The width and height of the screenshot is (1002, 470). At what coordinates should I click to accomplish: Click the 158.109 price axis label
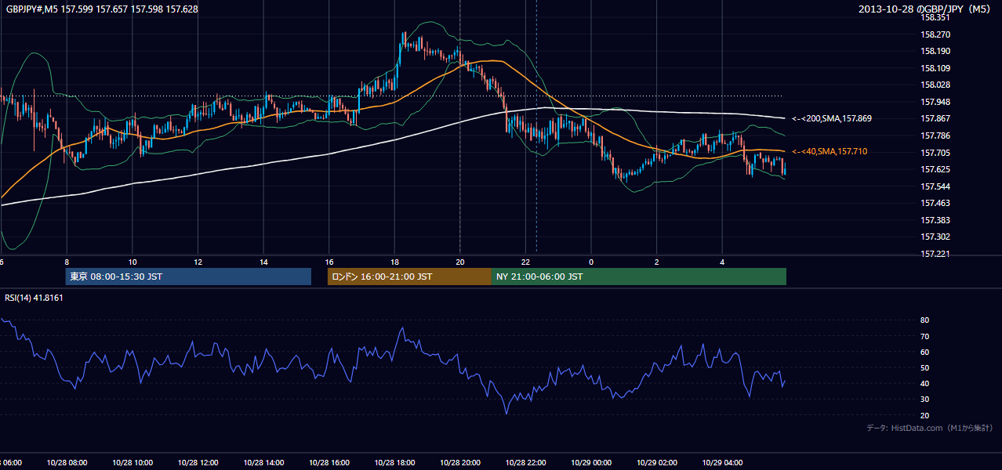tap(935, 68)
